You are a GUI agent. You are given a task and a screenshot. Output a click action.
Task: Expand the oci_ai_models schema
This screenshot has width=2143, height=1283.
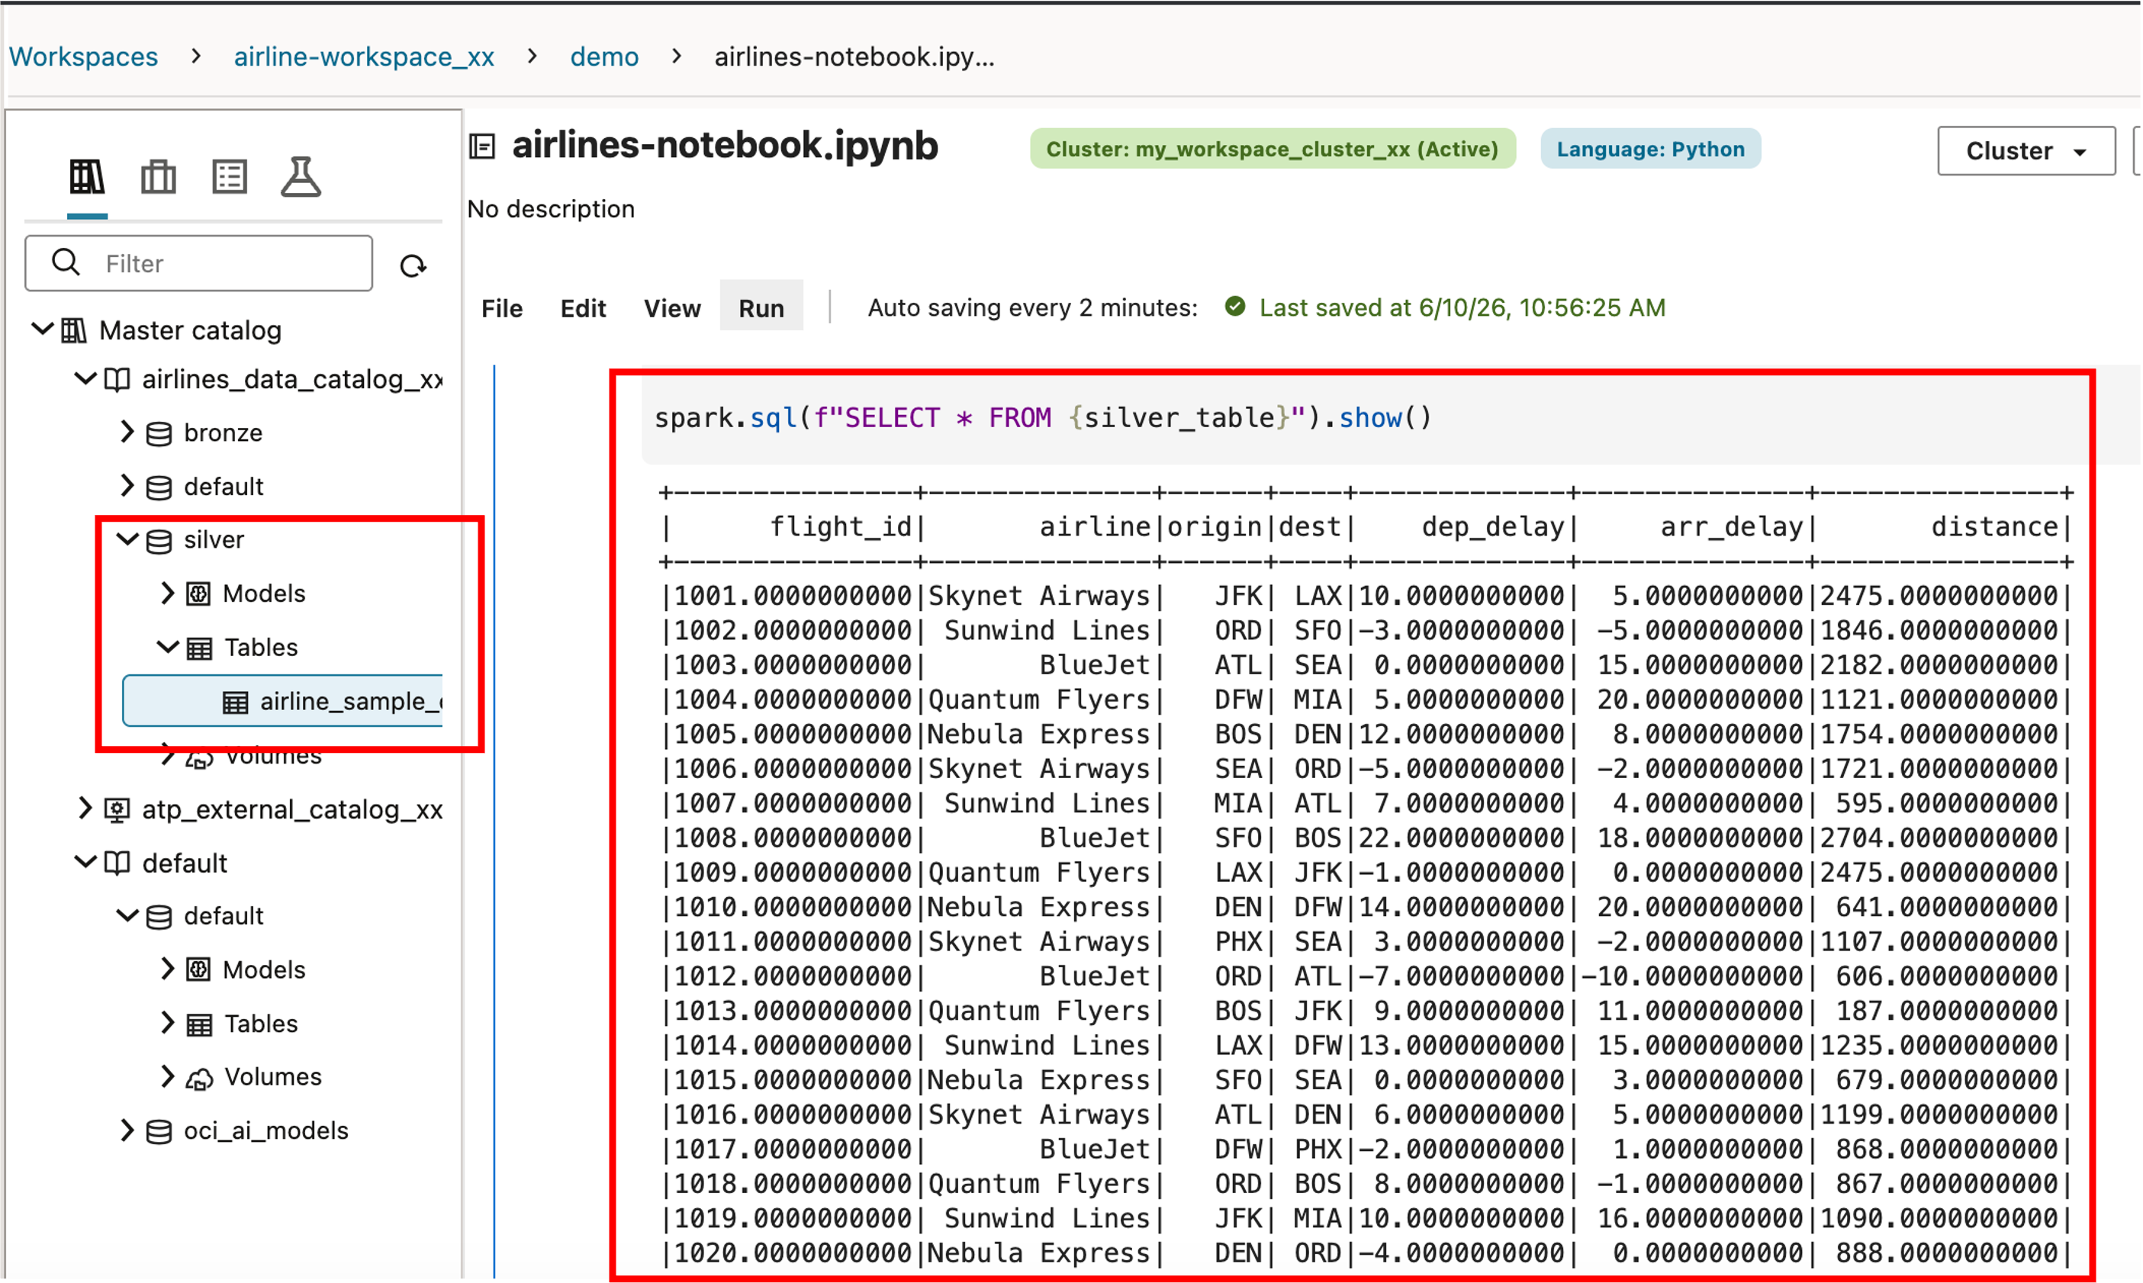click(x=127, y=1130)
